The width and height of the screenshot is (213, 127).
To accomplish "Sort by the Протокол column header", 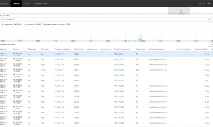I will click(x=45, y=49).
